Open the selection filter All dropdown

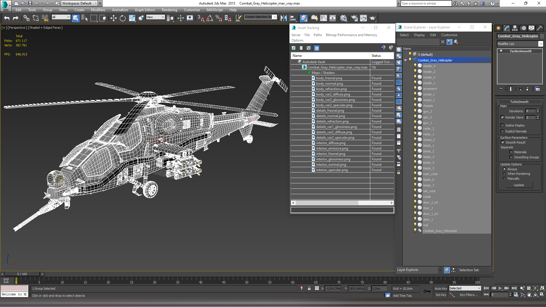click(x=61, y=17)
